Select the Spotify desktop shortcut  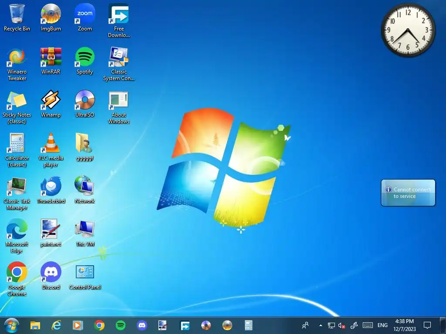pos(85,61)
